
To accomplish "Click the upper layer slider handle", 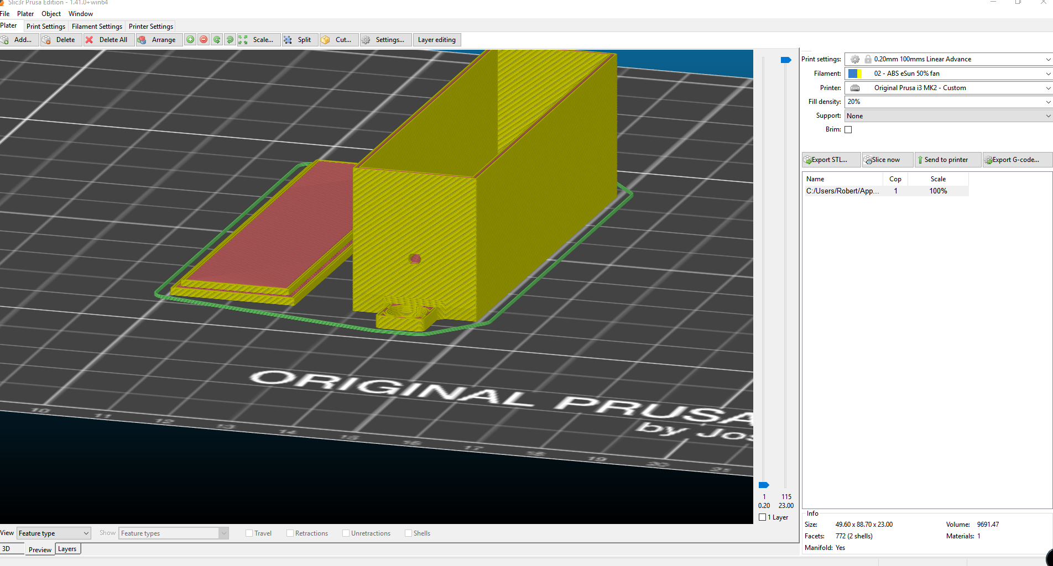I will 786,60.
